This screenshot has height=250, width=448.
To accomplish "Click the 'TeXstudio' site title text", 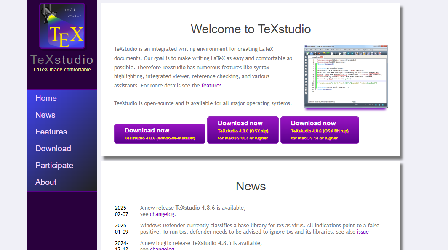I will tap(62, 60).
